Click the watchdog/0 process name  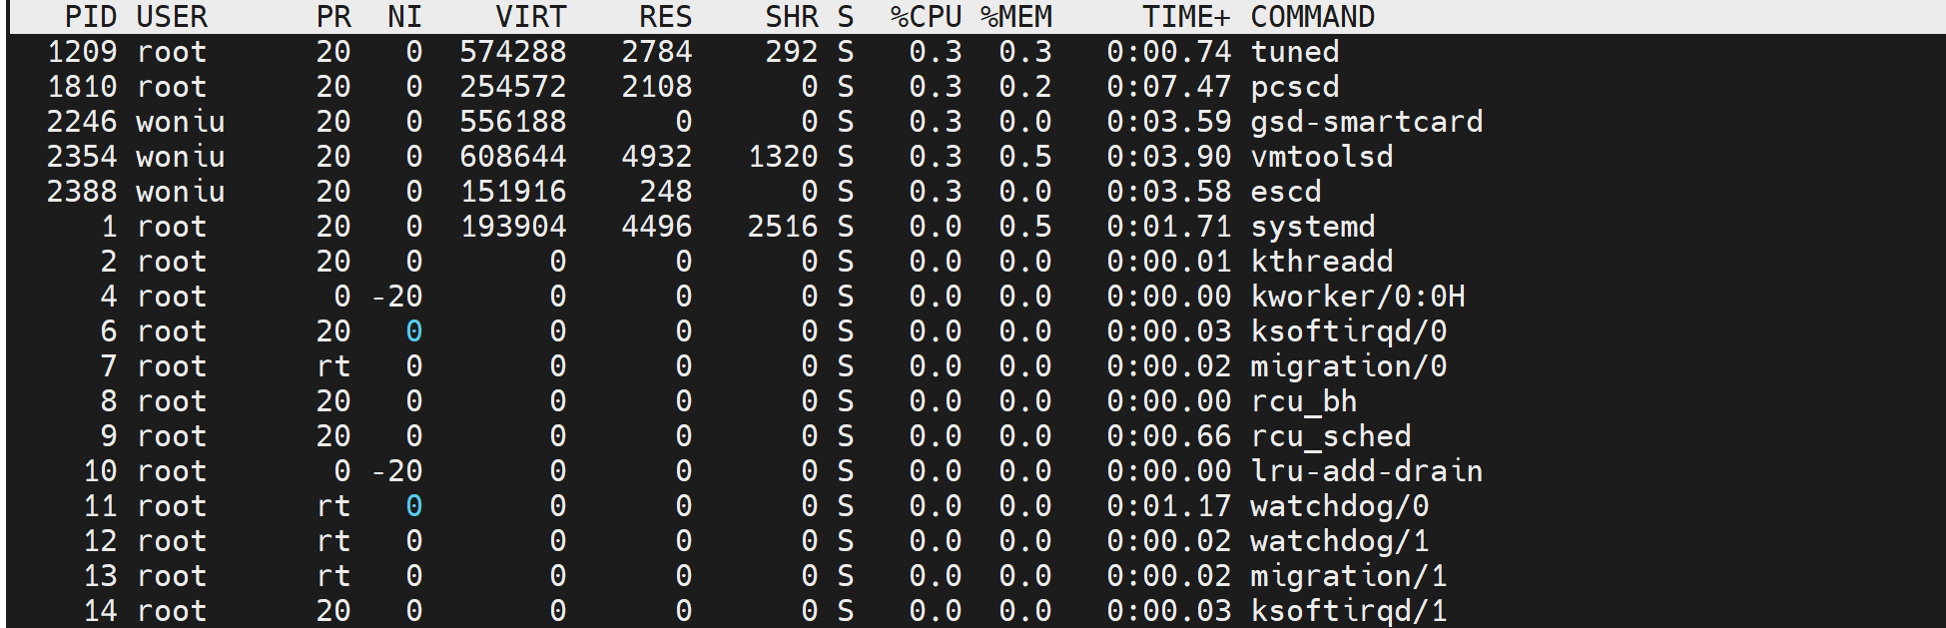pyautogui.click(x=1339, y=506)
